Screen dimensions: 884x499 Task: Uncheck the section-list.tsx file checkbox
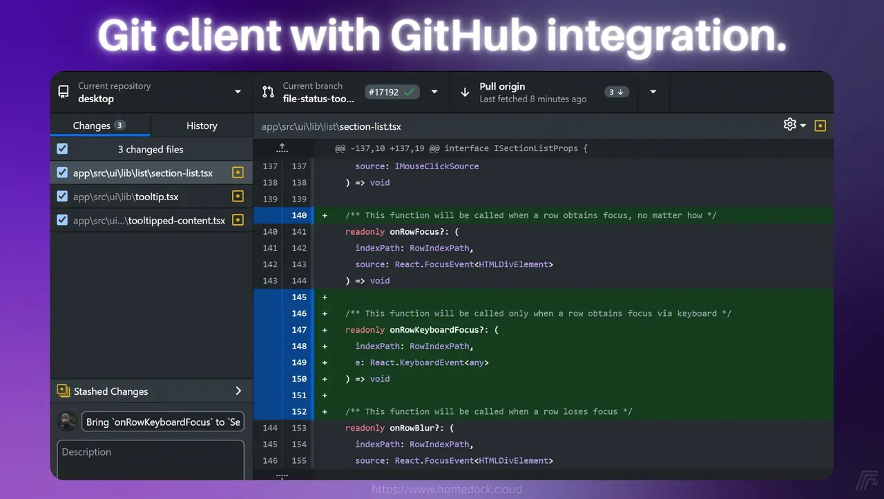(62, 173)
